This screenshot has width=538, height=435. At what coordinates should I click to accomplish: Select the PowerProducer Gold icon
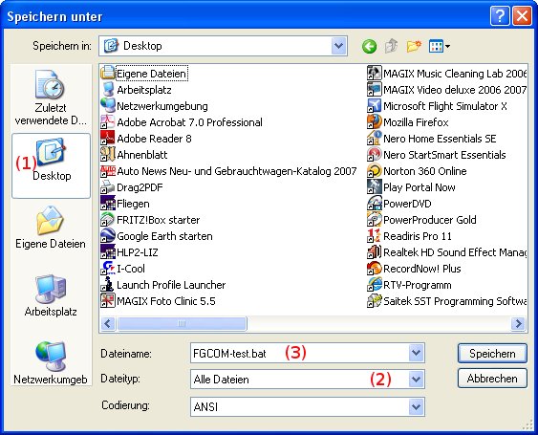[x=374, y=219]
